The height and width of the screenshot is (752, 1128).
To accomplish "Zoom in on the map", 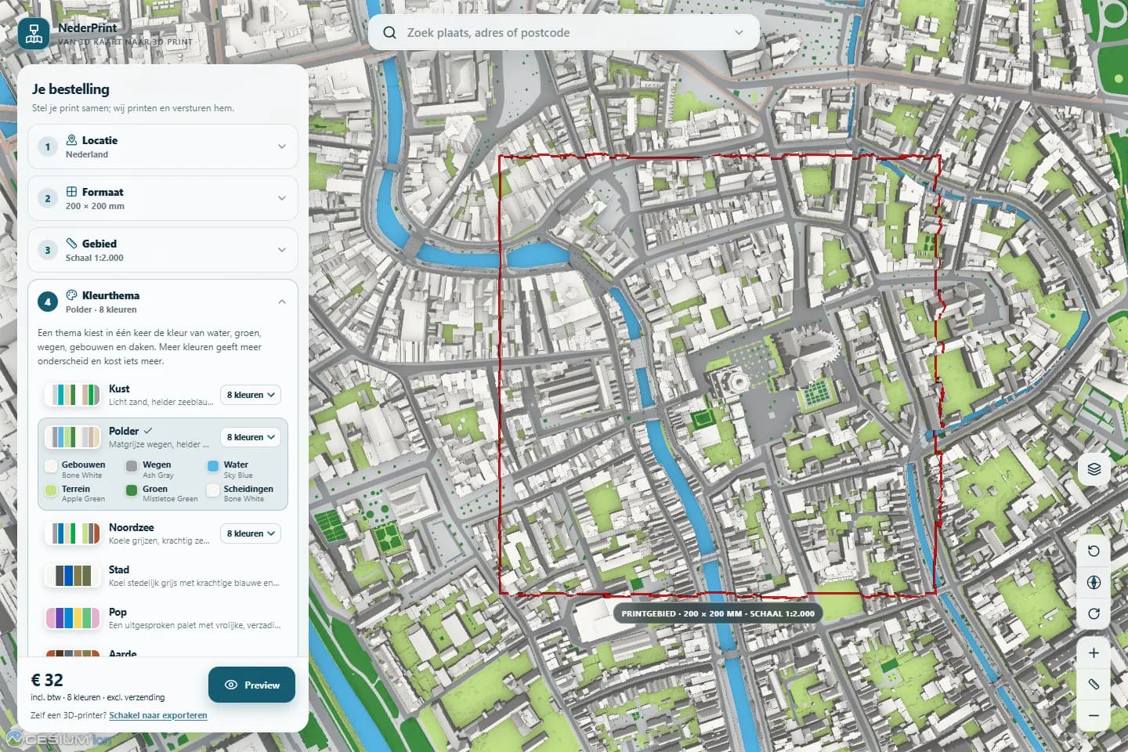I will pyautogui.click(x=1094, y=653).
